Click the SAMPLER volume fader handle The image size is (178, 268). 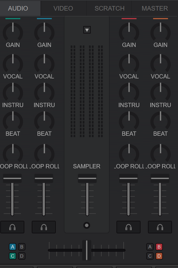87,178
